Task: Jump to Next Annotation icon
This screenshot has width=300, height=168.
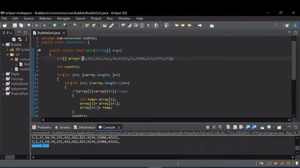Action: pos(156,25)
